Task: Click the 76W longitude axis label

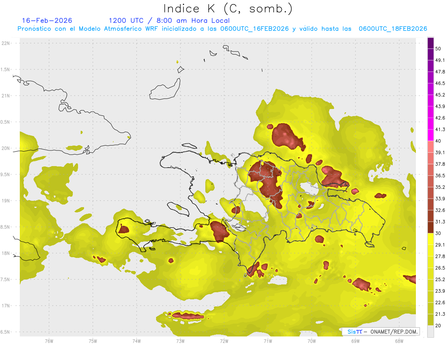Action: coord(49,341)
